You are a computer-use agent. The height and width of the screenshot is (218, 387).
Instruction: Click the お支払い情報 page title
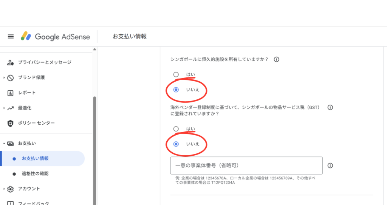(130, 37)
